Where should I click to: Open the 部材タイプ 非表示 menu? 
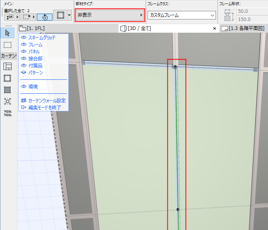coord(110,15)
